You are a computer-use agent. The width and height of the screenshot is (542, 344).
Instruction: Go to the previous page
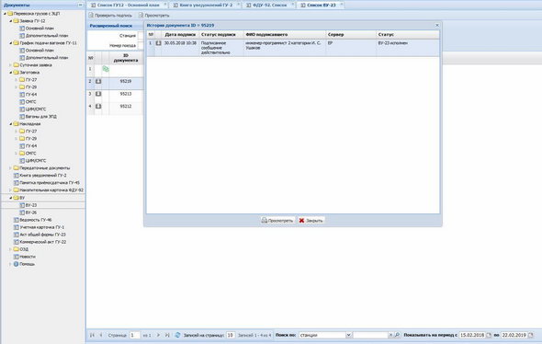[101, 335]
